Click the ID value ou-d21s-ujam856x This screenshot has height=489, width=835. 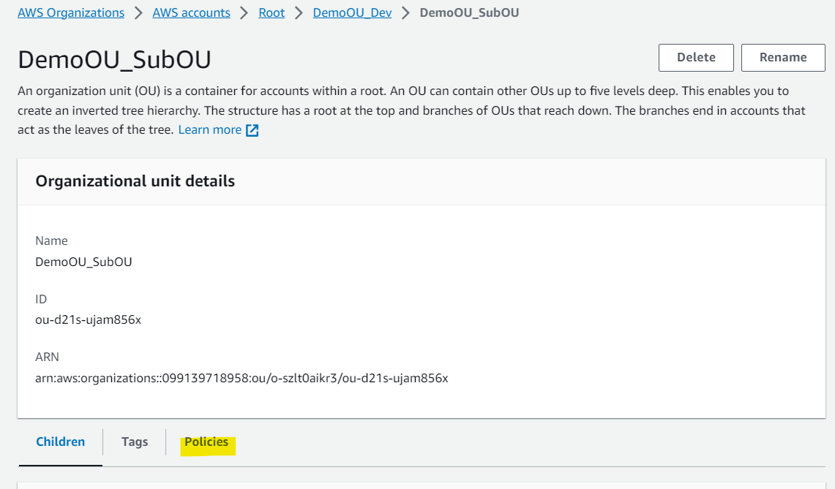pyautogui.click(x=88, y=320)
